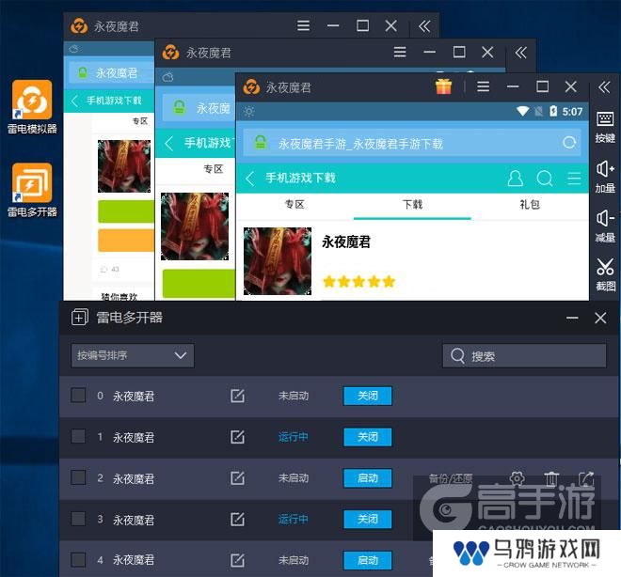The height and width of the screenshot is (577, 621).
Task: Click 关闭 button for instance 1
Action: pos(368,437)
